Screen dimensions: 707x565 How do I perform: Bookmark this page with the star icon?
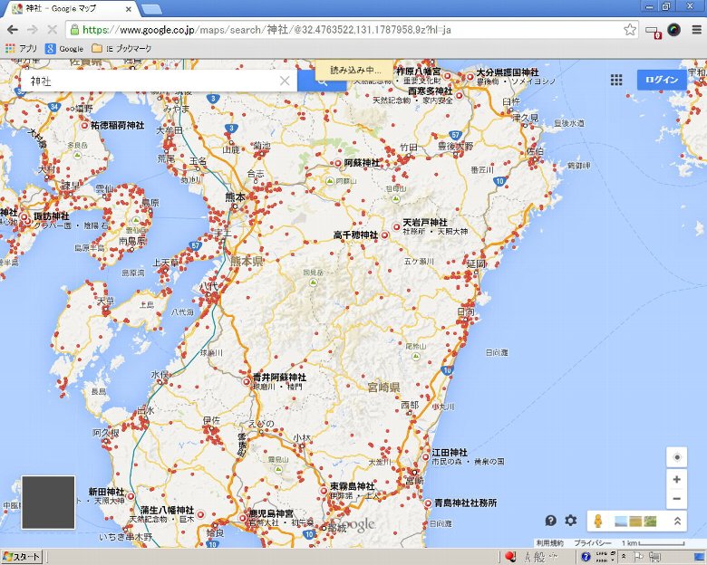[629, 30]
